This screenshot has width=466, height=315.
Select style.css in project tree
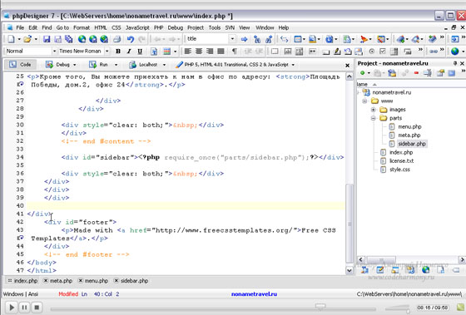[x=399, y=170]
